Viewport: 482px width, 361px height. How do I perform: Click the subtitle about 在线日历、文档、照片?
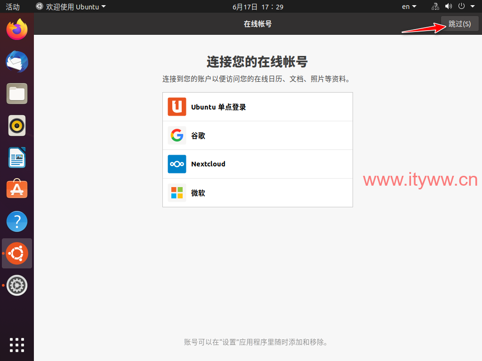click(x=257, y=79)
